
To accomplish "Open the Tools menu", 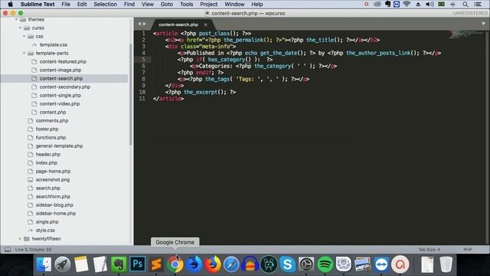I will (186, 4).
